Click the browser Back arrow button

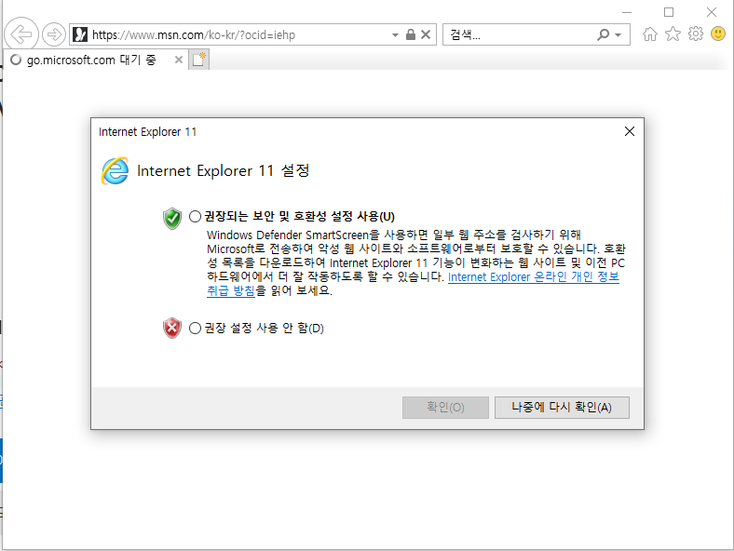[21, 34]
